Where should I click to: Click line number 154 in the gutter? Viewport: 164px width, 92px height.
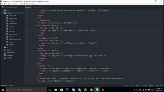click(26, 30)
